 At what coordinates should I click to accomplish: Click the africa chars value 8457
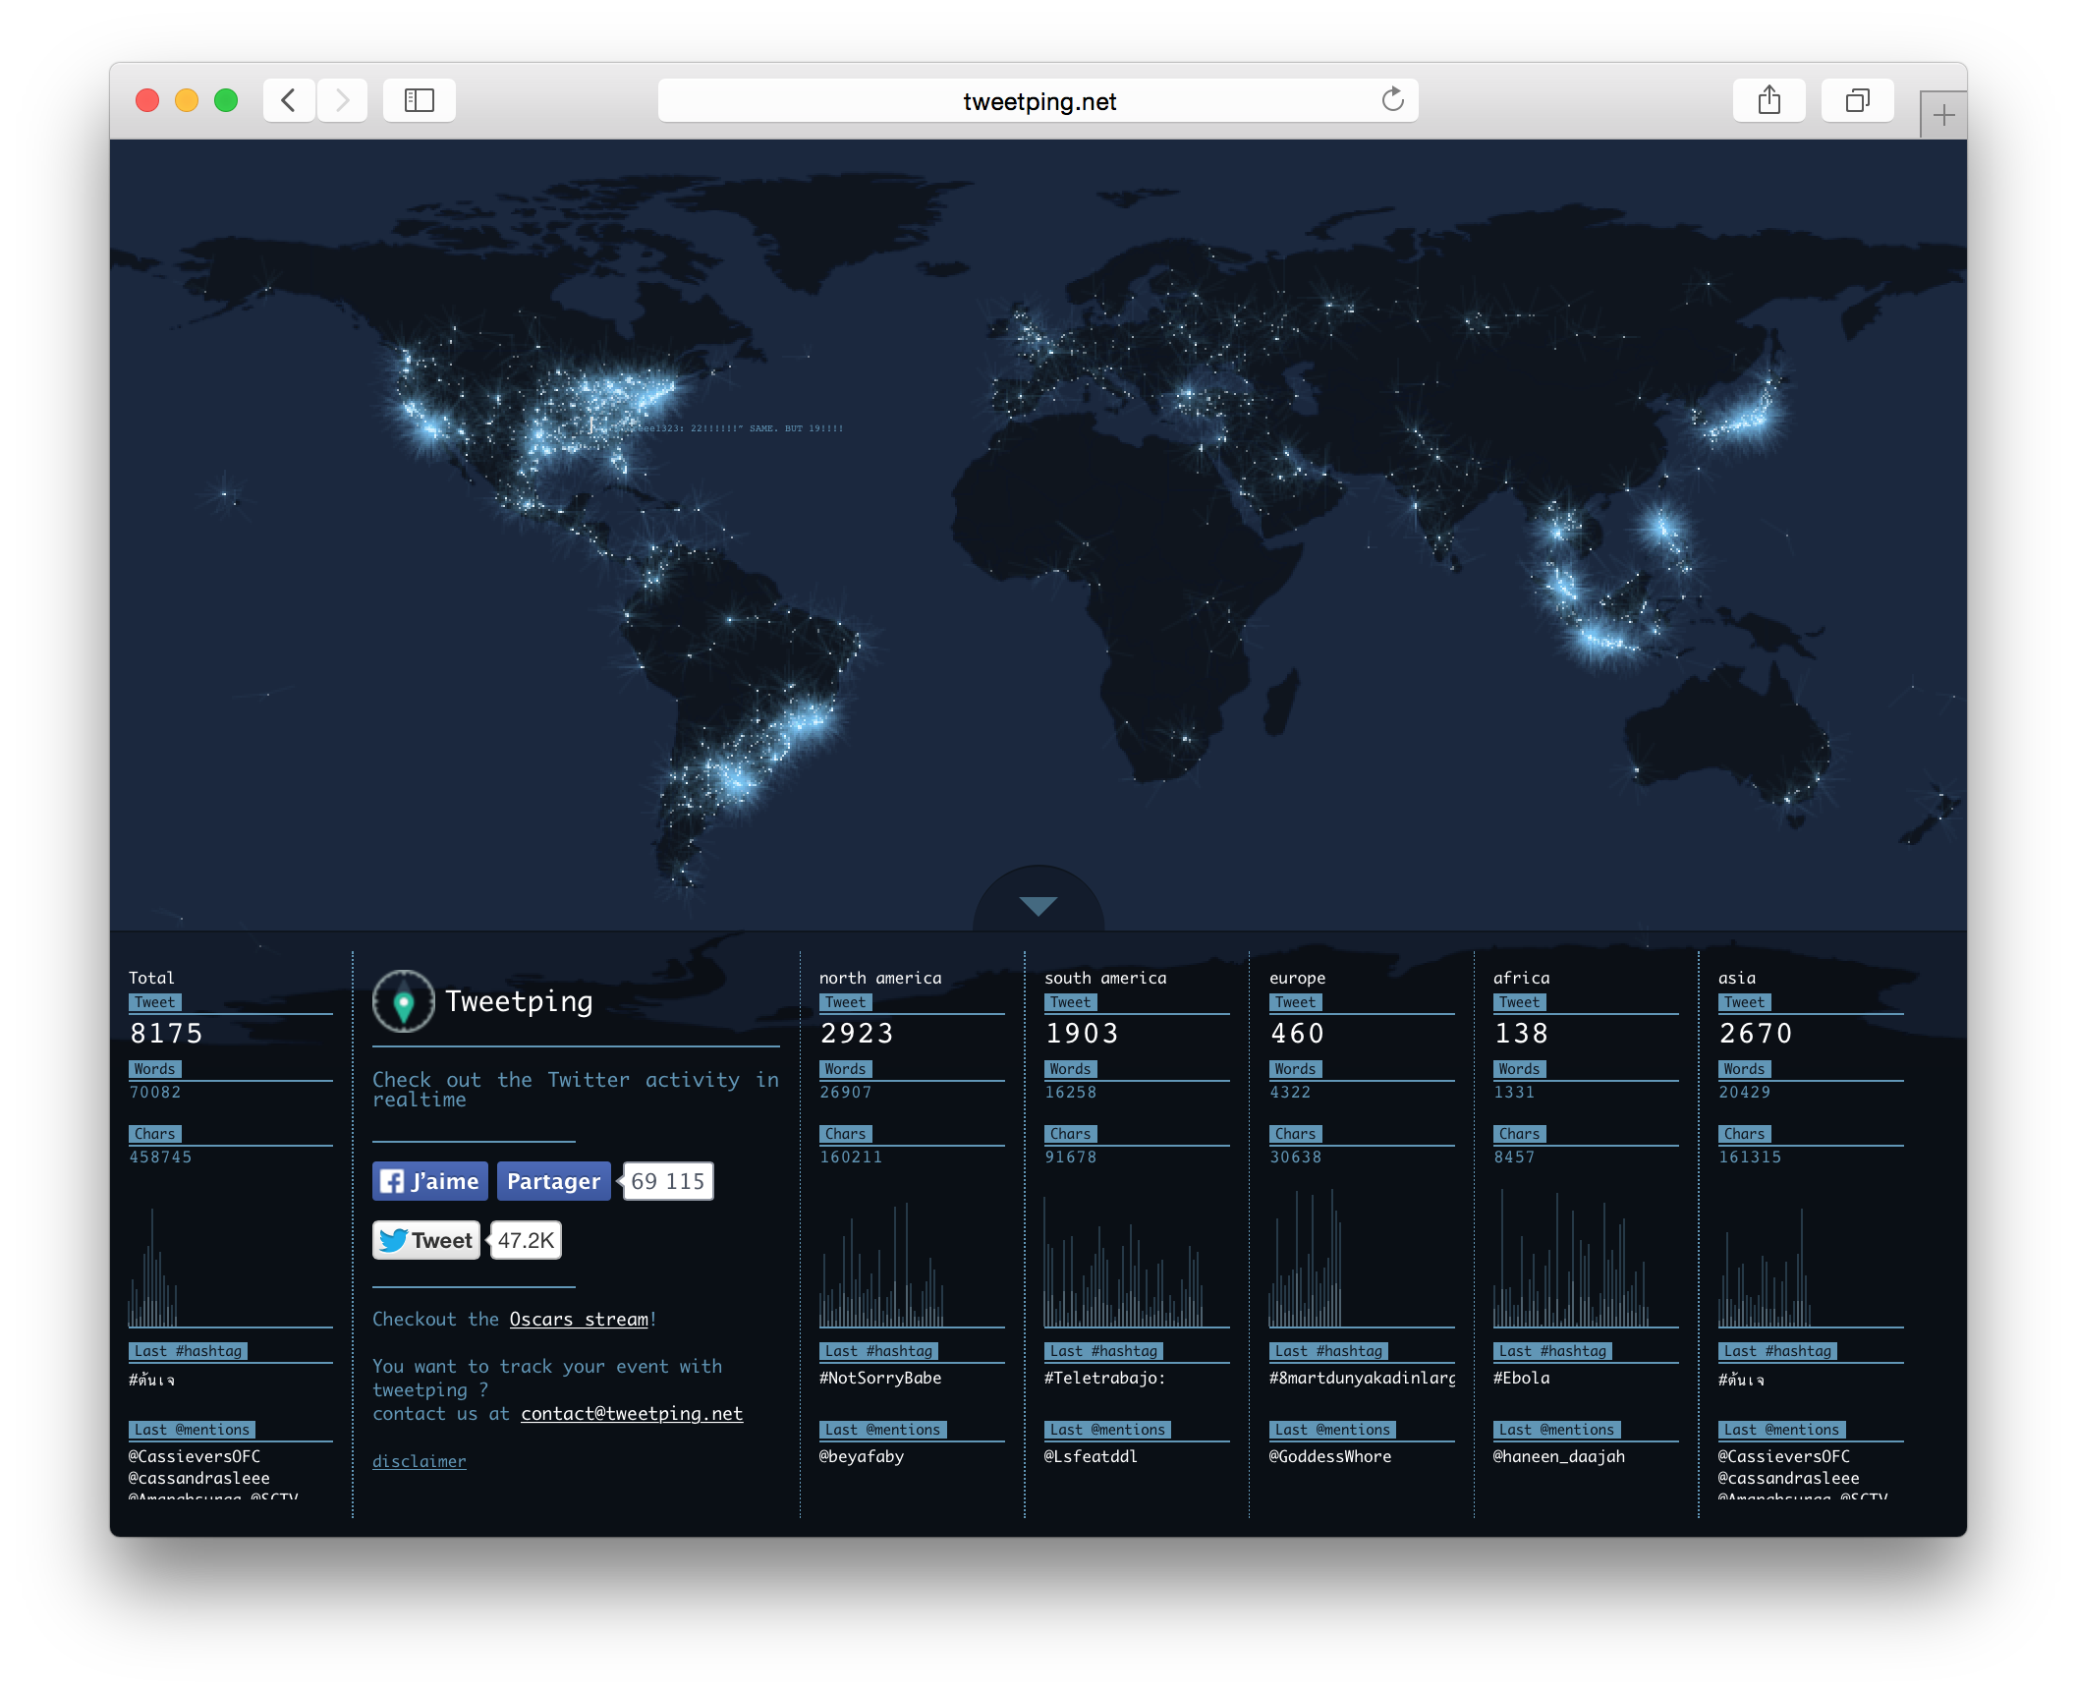coord(1514,1157)
